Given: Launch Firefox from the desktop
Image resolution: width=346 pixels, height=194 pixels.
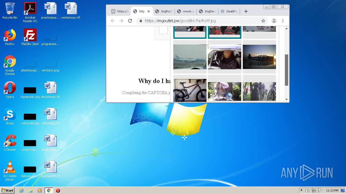Looking at the screenshot, I should (10, 37).
